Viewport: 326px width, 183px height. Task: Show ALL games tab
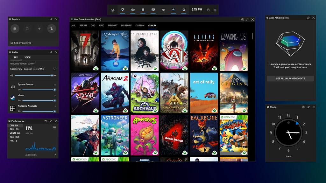tap(74, 25)
